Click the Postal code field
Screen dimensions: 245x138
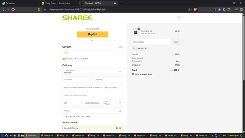click(x=92, y=103)
